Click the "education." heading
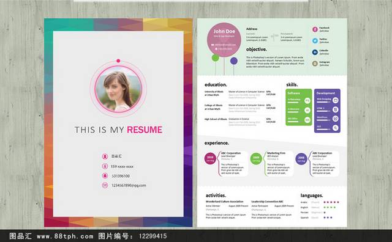The width and height of the screenshot is (392, 242). (216, 85)
